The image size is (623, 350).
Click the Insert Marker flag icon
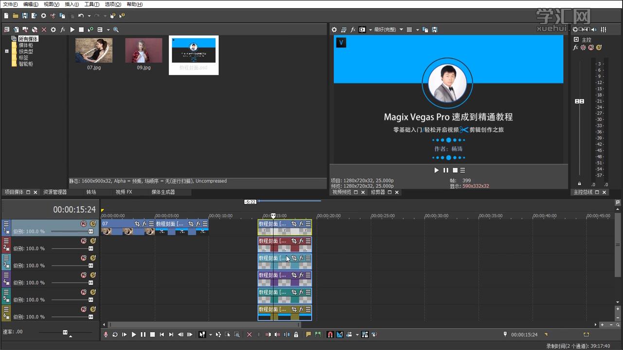308,334
